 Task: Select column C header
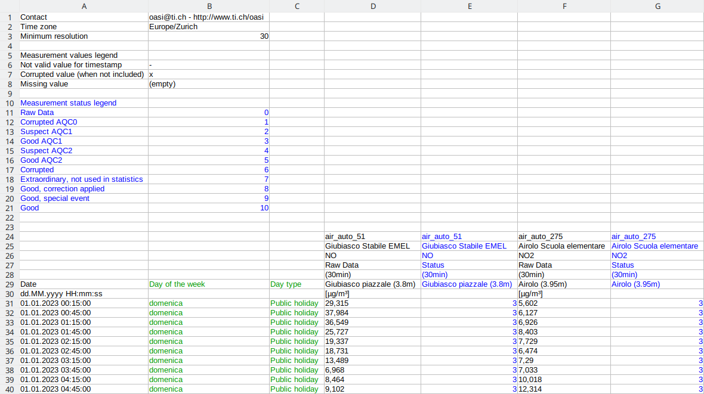[x=297, y=6]
